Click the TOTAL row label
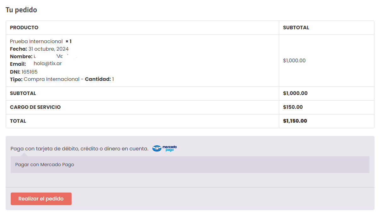 18,121
